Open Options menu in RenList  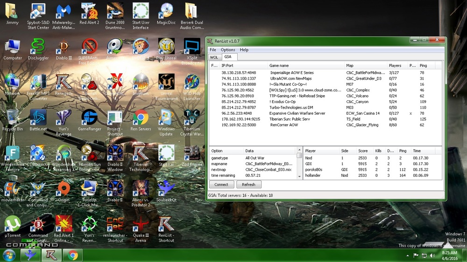click(x=228, y=50)
